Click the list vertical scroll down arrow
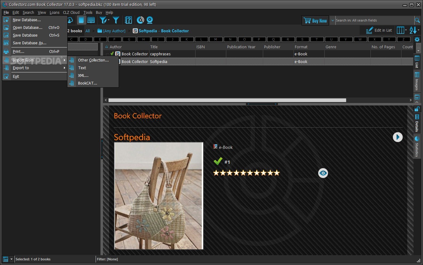 tap(418, 51)
